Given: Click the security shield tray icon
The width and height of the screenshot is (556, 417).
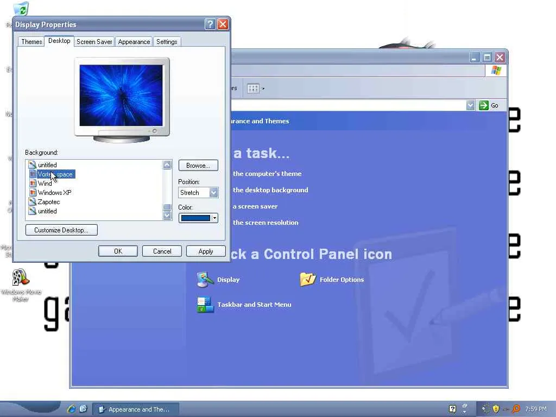Looking at the screenshot, I should coord(496,409).
